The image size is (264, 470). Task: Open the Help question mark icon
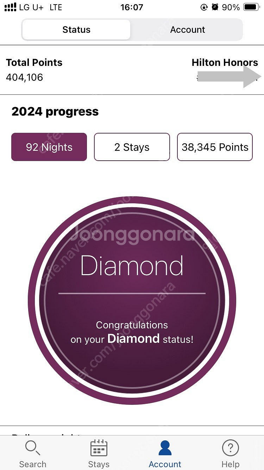[231, 448]
